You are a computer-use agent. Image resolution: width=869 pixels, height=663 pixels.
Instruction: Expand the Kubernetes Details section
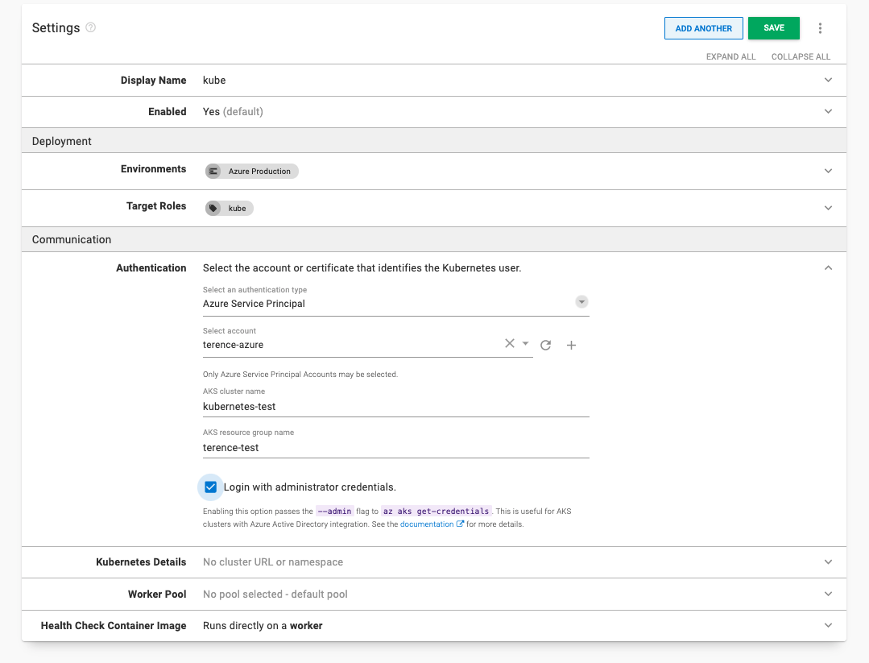(828, 562)
